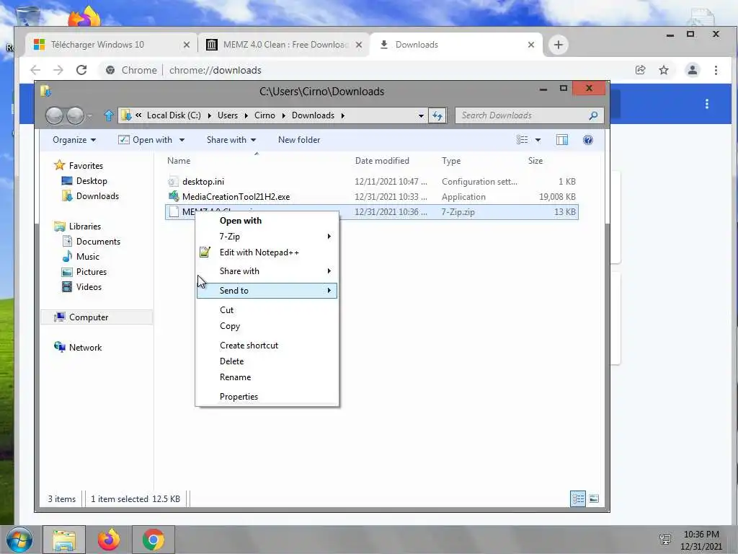Close the MEMZ 4.0 Clean tab
738x554 pixels.
[359, 45]
